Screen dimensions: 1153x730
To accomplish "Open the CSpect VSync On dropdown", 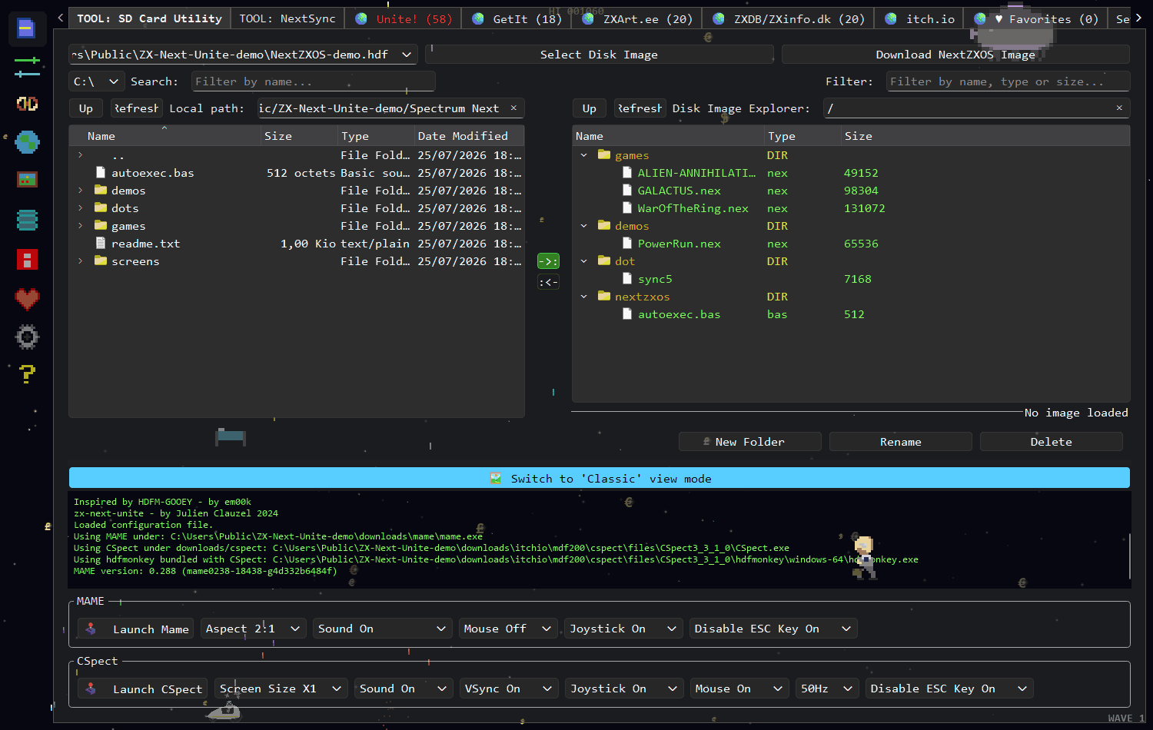I will point(508,689).
